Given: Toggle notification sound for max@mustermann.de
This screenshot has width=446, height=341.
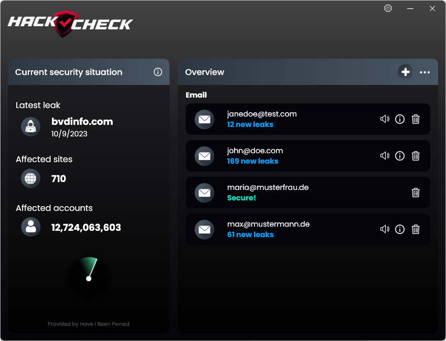Looking at the screenshot, I should (385, 229).
